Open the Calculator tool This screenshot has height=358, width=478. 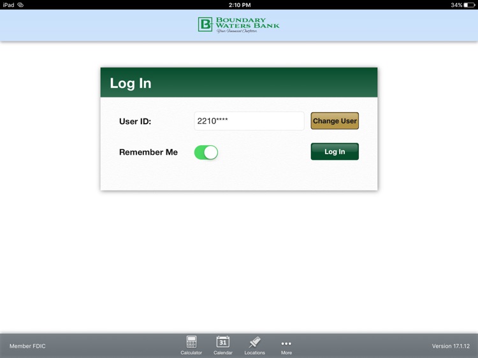pos(191,345)
